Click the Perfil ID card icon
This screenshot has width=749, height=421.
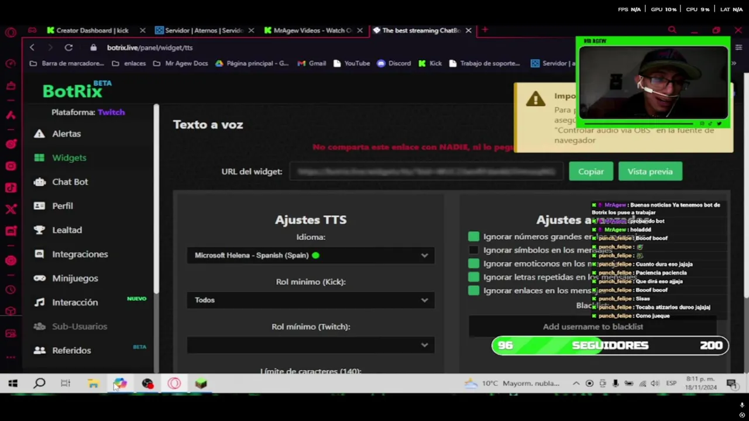point(39,206)
